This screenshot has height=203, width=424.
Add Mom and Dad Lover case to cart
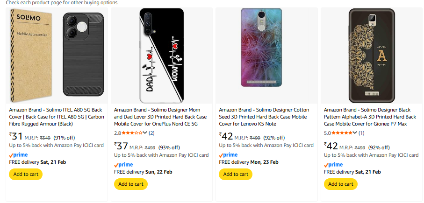click(130, 184)
